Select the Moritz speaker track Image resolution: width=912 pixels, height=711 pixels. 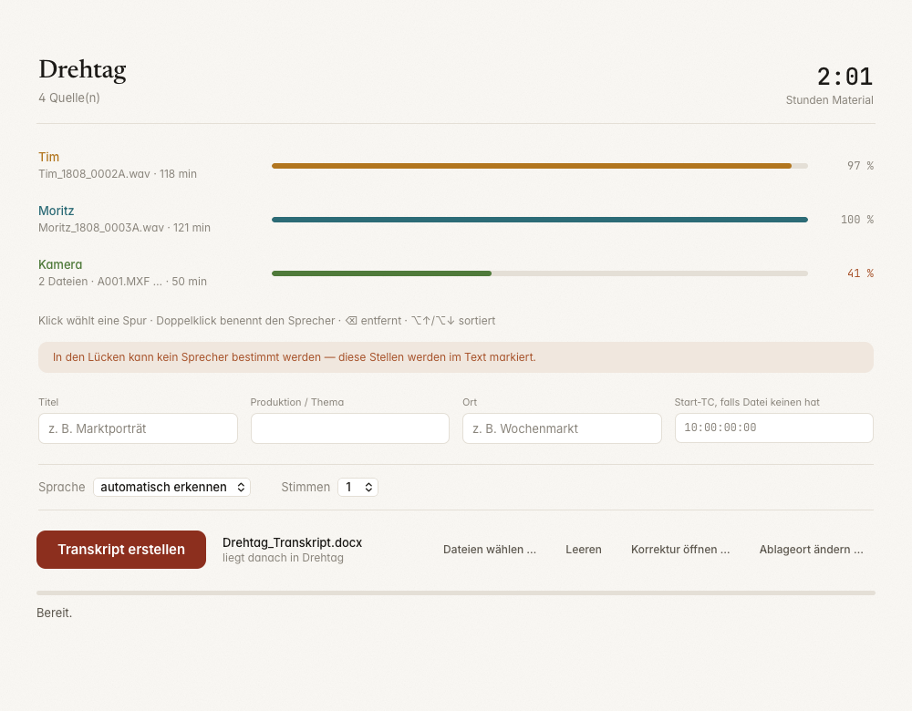[456, 219]
